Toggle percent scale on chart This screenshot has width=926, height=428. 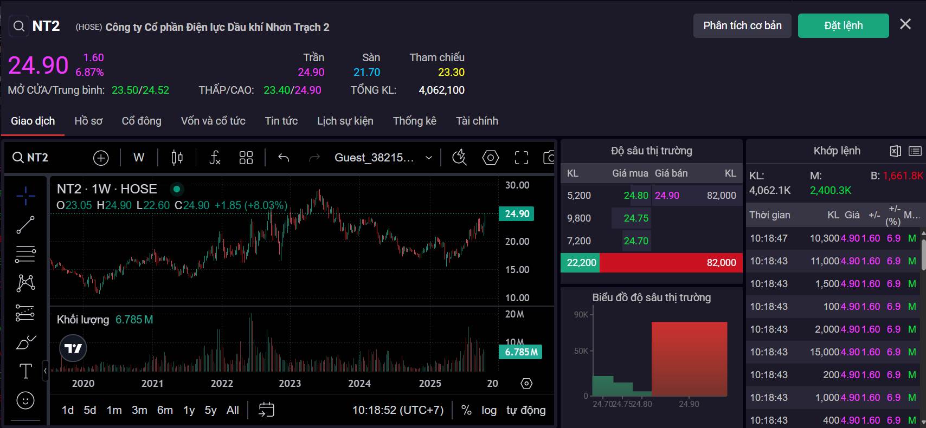pyautogui.click(x=466, y=410)
